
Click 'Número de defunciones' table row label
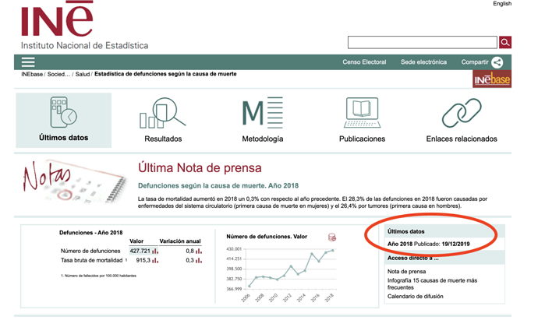tap(90, 251)
